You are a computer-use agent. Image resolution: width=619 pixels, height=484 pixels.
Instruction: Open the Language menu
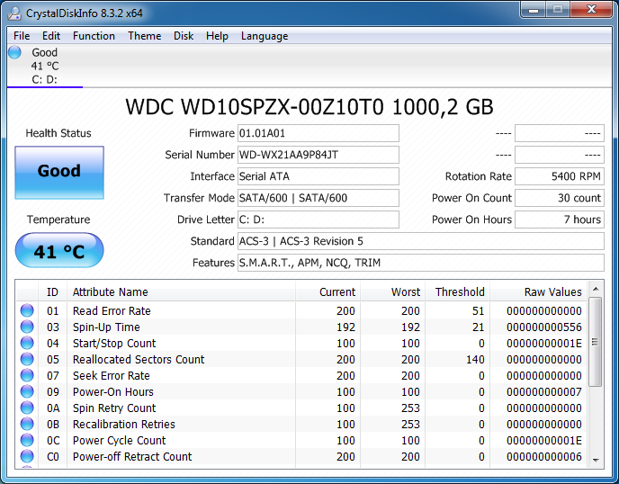coord(265,36)
